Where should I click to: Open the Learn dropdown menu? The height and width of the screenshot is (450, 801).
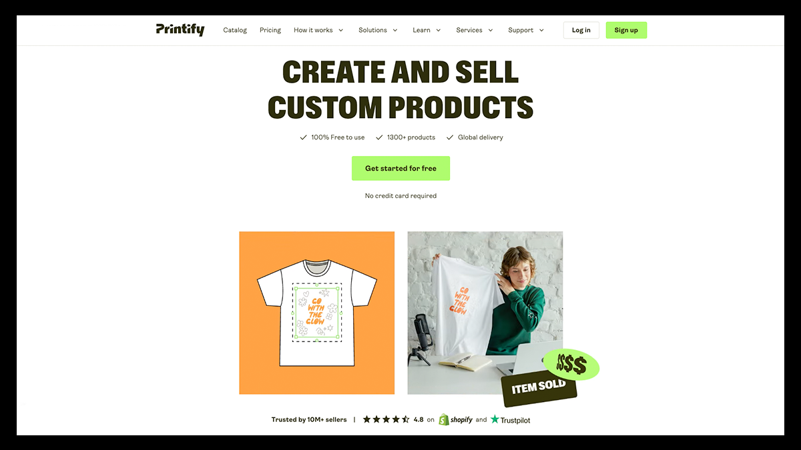tap(427, 30)
